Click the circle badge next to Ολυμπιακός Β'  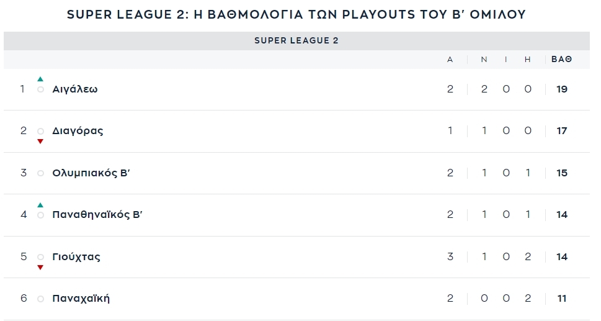pos(40,173)
